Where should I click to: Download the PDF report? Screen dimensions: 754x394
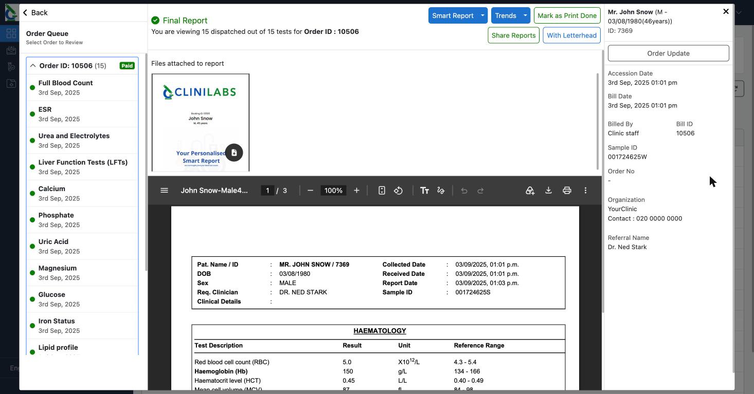pyautogui.click(x=548, y=191)
